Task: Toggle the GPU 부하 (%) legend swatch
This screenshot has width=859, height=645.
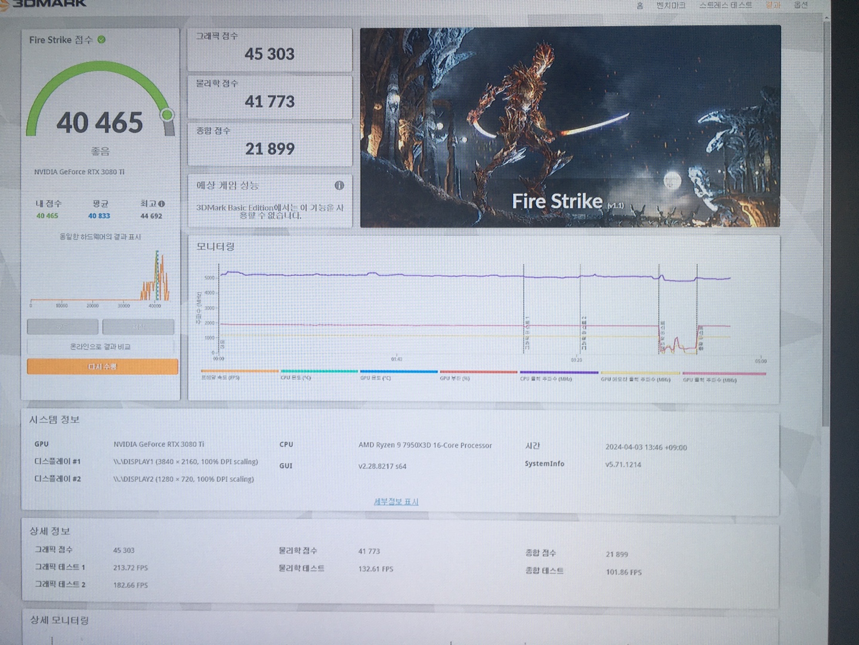Action: (x=478, y=372)
